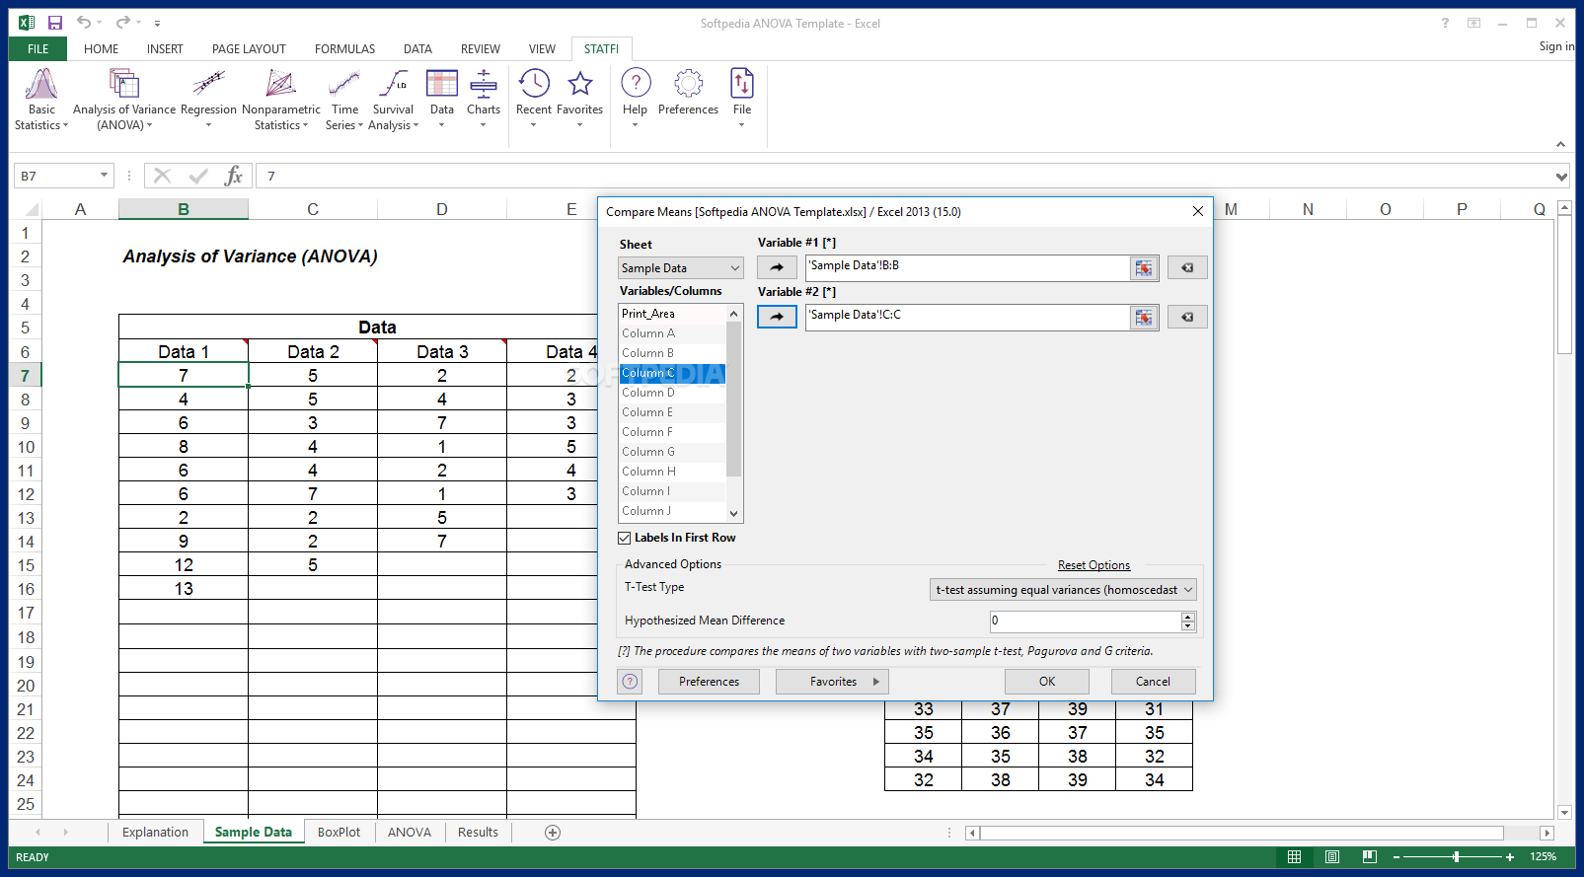Click Preferences button in dialog
The width and height of the screenshot is (1584, 877).
click(709, 682)
